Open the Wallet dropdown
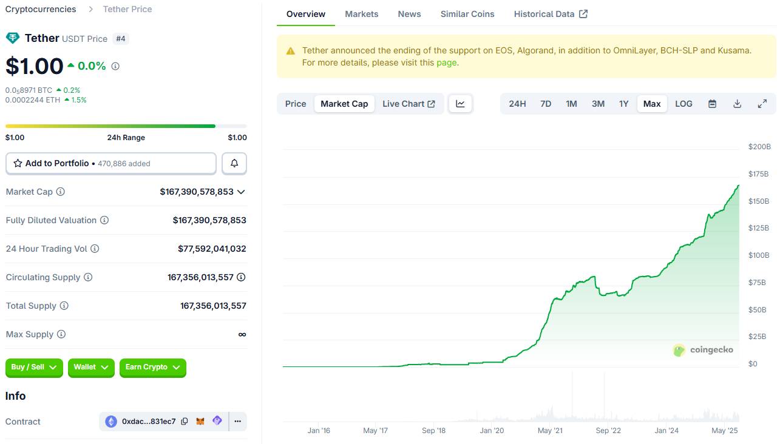The width and height of the screenshot is (780, 444). pos(91,367)
